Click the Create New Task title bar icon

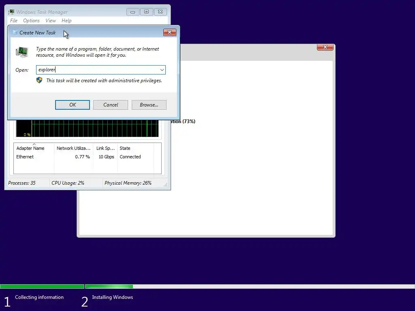click(x=14, y=32)
